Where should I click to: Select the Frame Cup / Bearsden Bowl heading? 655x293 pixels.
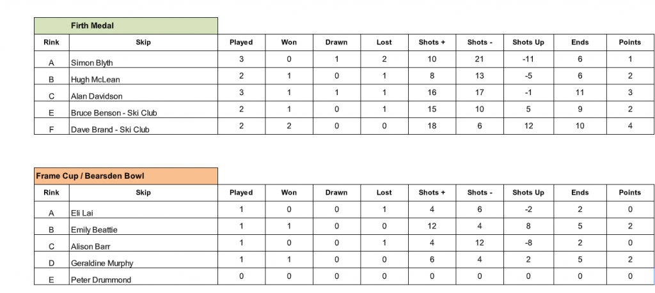pos(125,176)
